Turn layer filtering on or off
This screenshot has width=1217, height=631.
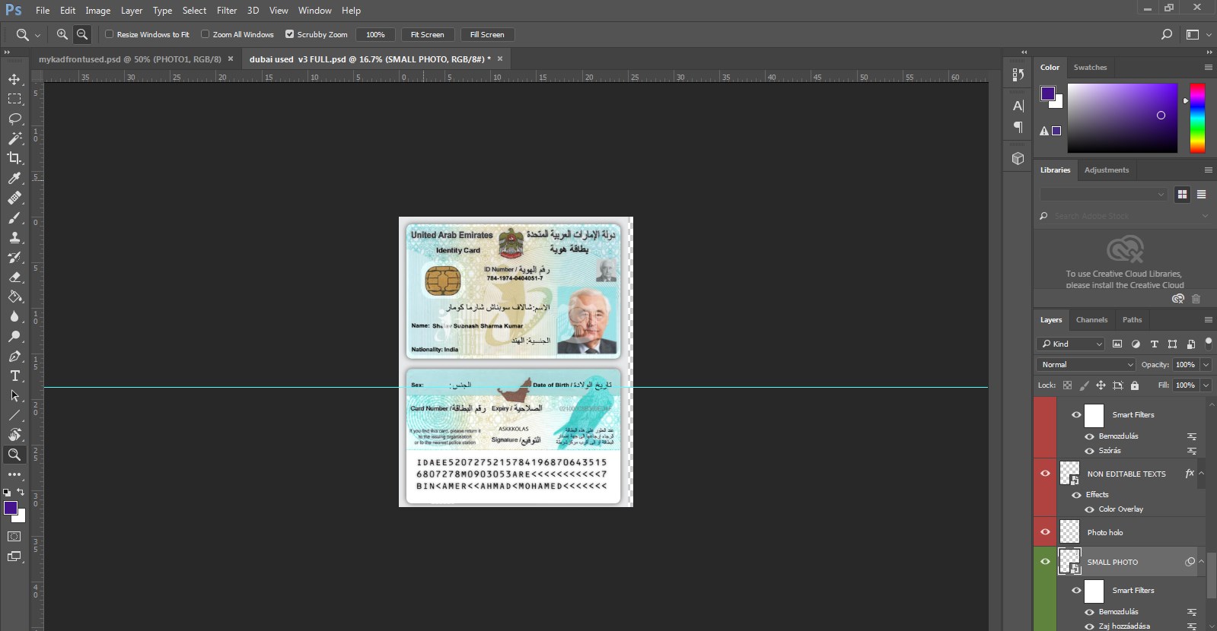[1208, 344]
